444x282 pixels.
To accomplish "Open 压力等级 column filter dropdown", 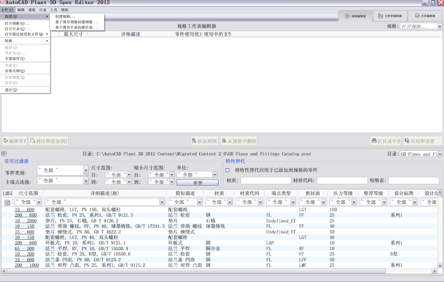I will (x=354, y=202).
